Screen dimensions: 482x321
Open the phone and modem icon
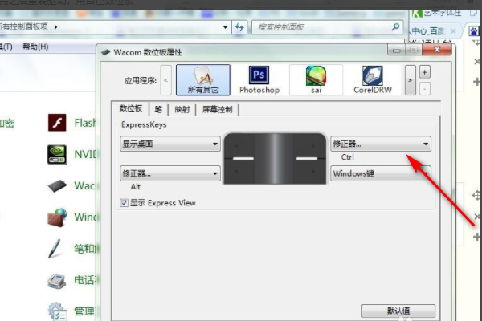[56, 281]
